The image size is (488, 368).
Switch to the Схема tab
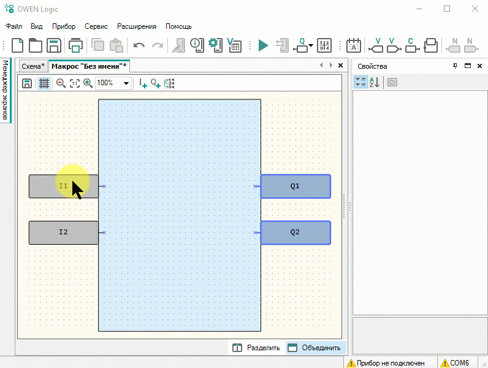32,66
